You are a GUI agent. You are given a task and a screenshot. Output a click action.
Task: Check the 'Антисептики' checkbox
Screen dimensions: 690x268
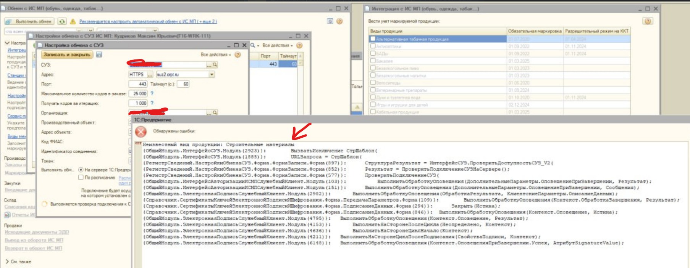tap(373, 46)
